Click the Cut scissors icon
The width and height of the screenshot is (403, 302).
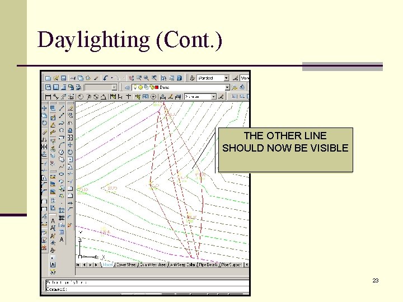(x=73, y=78)
